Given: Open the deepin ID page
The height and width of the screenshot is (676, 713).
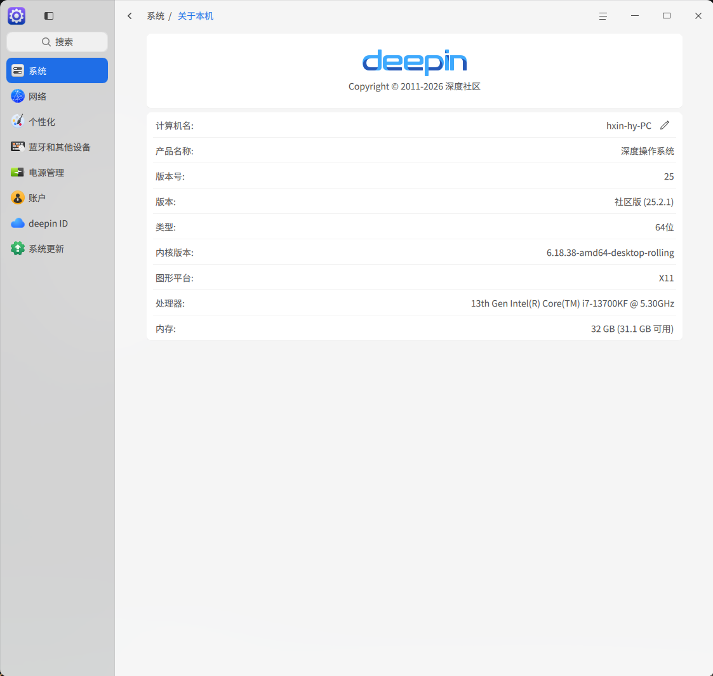Looking at the screenshot, I should coord(57,223).
